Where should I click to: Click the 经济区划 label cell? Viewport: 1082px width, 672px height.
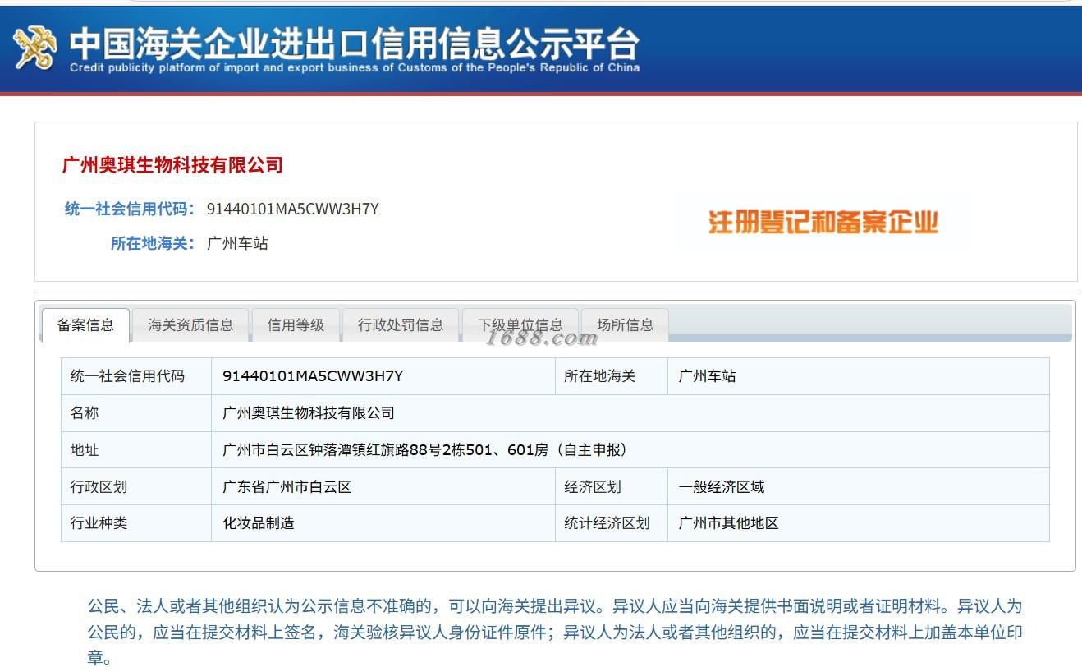pyautogui.click(x=612, y=486)
